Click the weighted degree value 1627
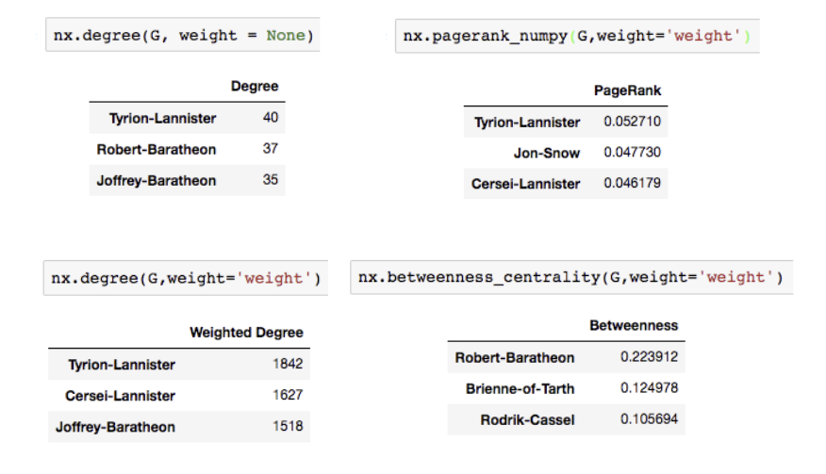This screenshot has width=826, height=474. 288,396
